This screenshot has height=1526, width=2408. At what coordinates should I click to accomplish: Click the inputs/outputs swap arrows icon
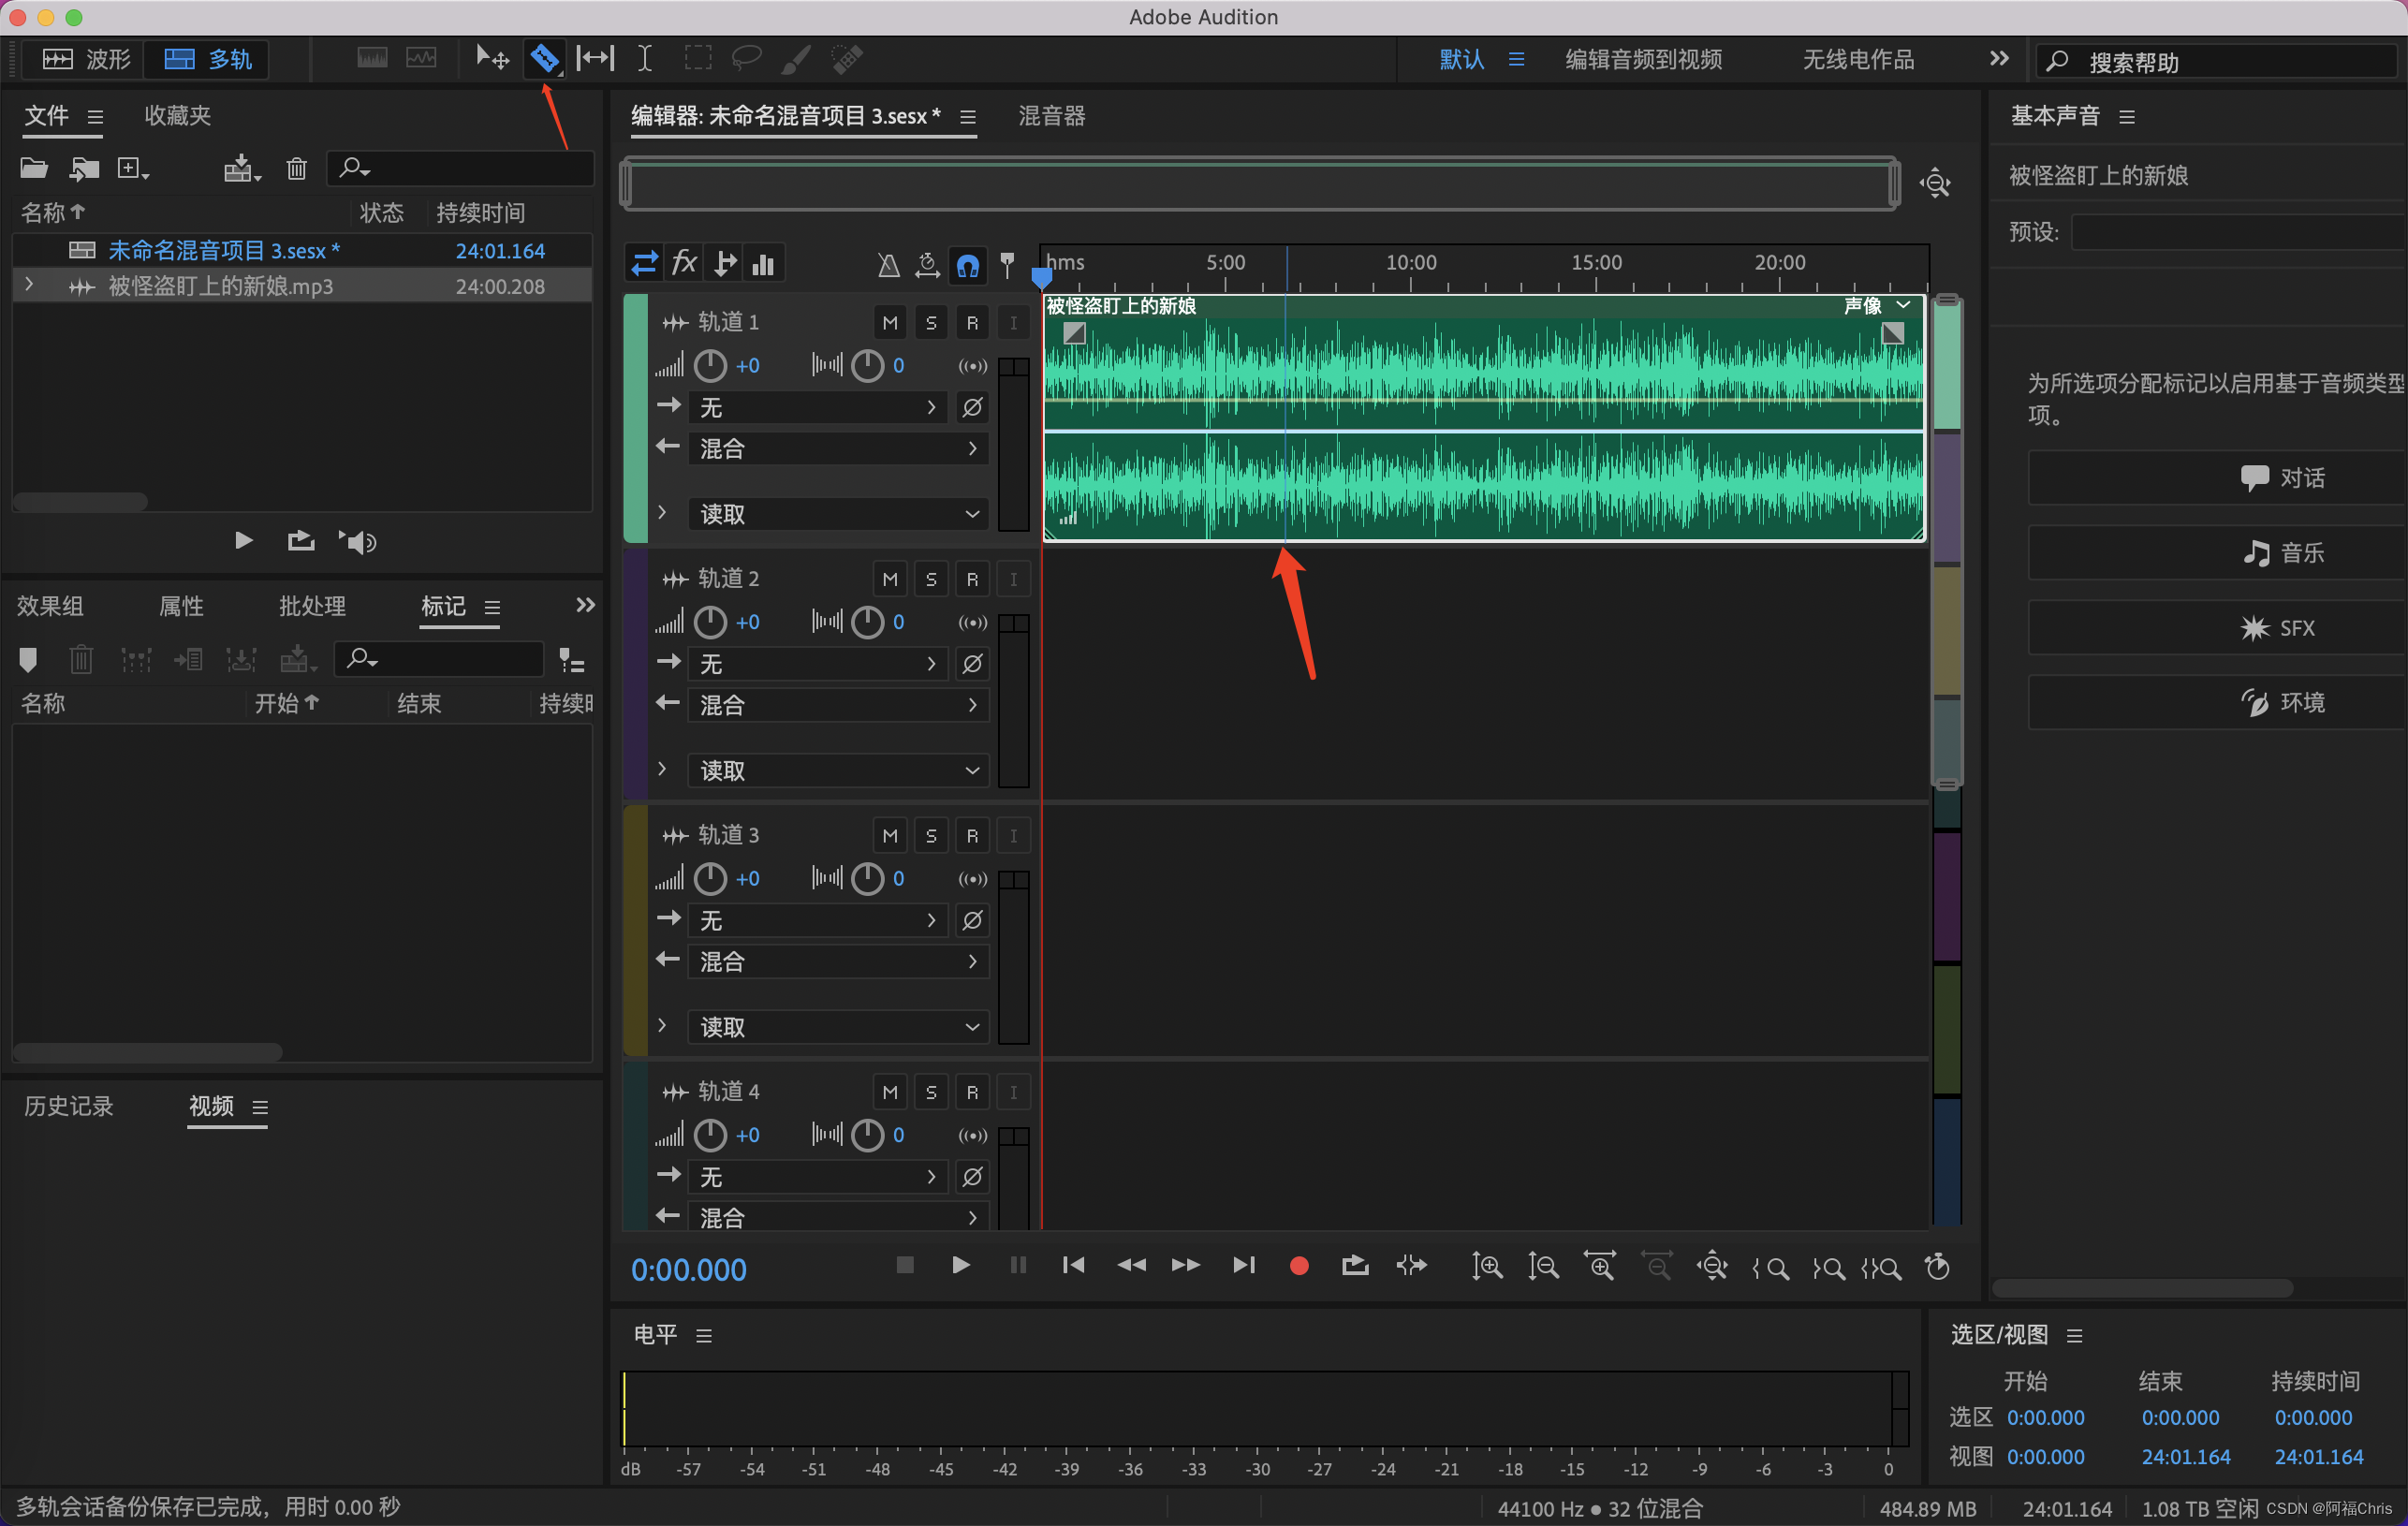coord(645,263)
